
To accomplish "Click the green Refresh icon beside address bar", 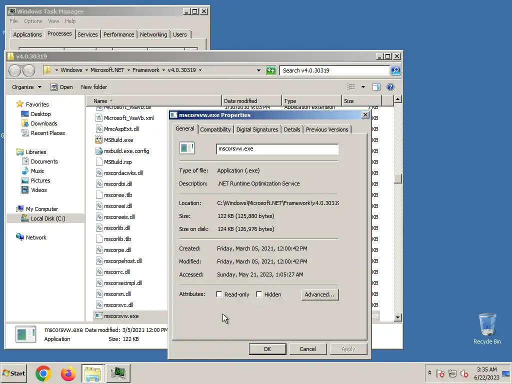I will click(271, 70).
